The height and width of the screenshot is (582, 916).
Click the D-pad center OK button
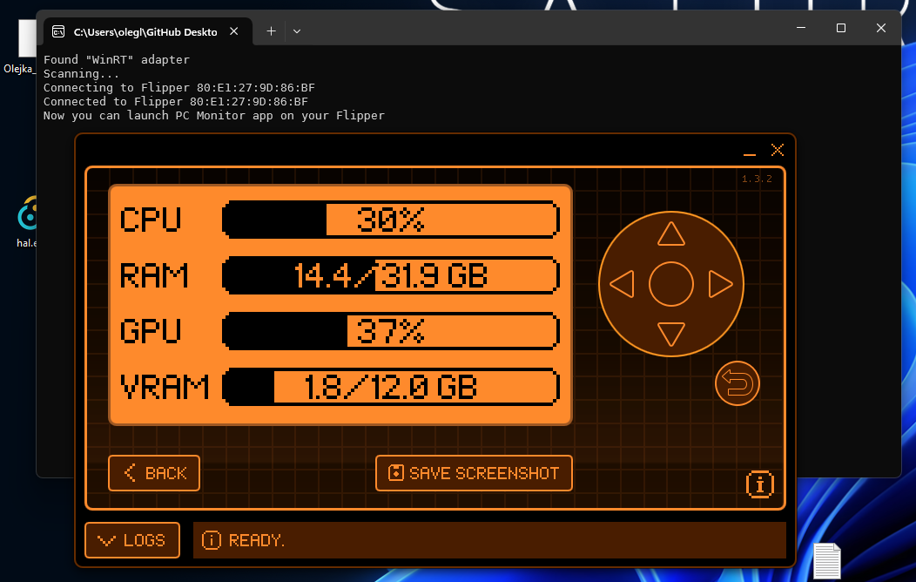670,284
